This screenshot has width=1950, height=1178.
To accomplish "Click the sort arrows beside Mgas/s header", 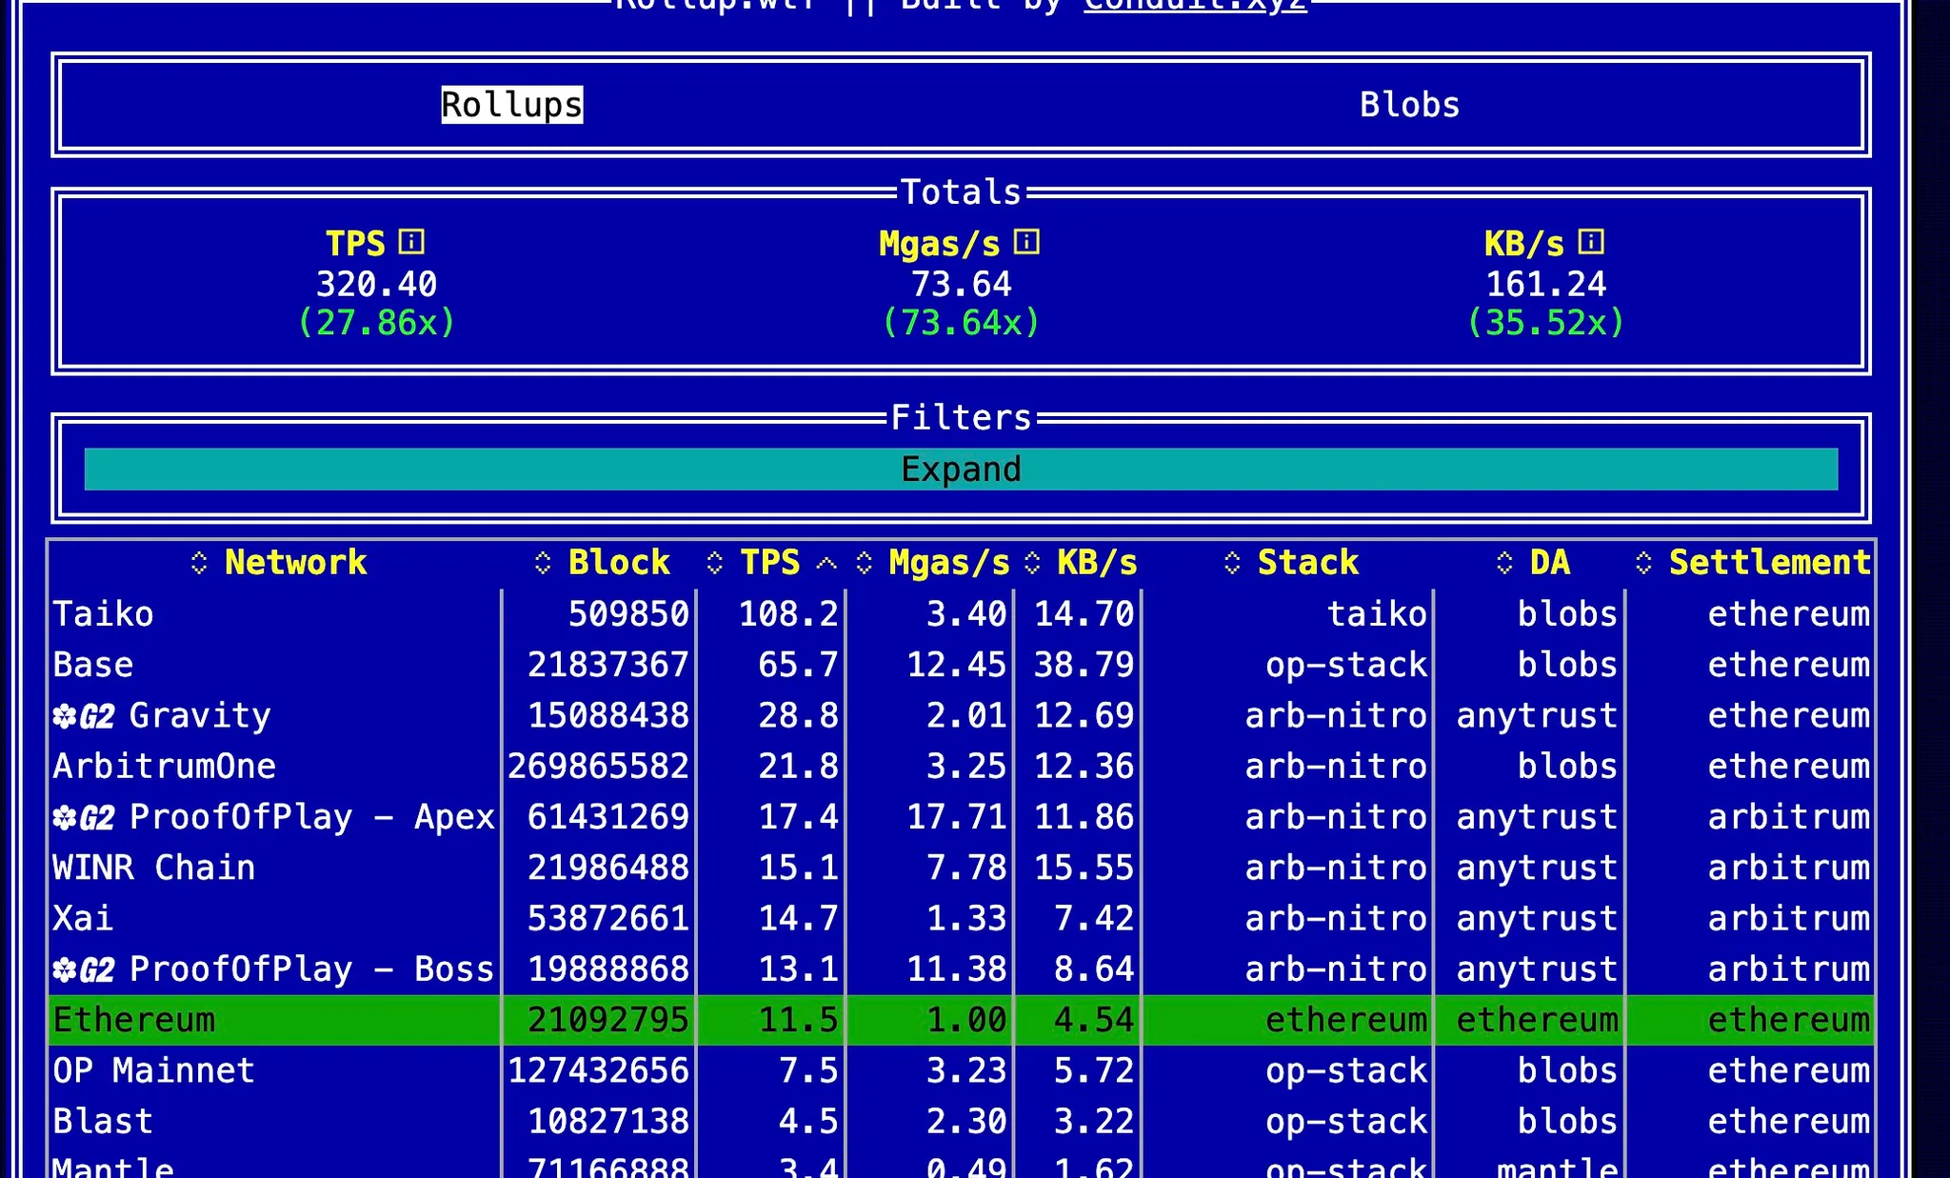I will [864, 563].
